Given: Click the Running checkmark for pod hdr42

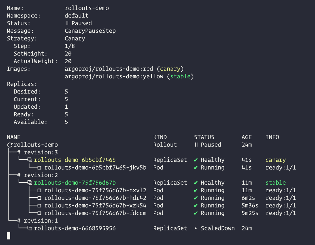Looking at the screenshot, I should (x=196, y=198).
